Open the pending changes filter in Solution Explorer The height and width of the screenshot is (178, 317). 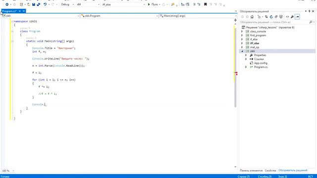coord(260,17)
